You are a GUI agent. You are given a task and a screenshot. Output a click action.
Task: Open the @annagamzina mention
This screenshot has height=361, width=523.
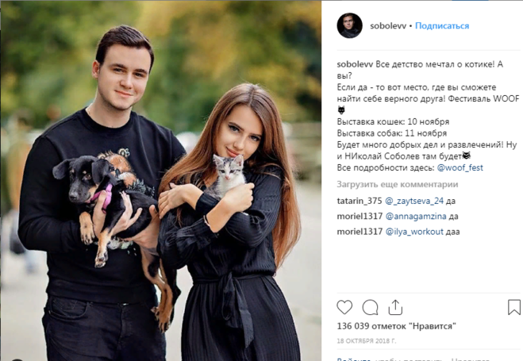[416, 217]
